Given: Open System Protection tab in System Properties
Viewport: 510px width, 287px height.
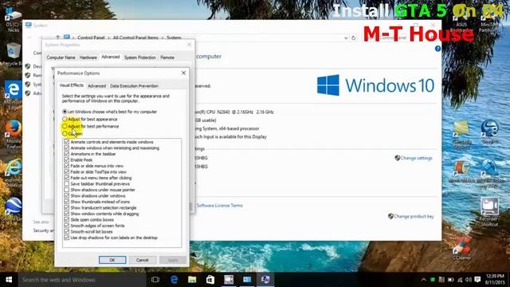Looking at the screenshot, I should [140, 57].
